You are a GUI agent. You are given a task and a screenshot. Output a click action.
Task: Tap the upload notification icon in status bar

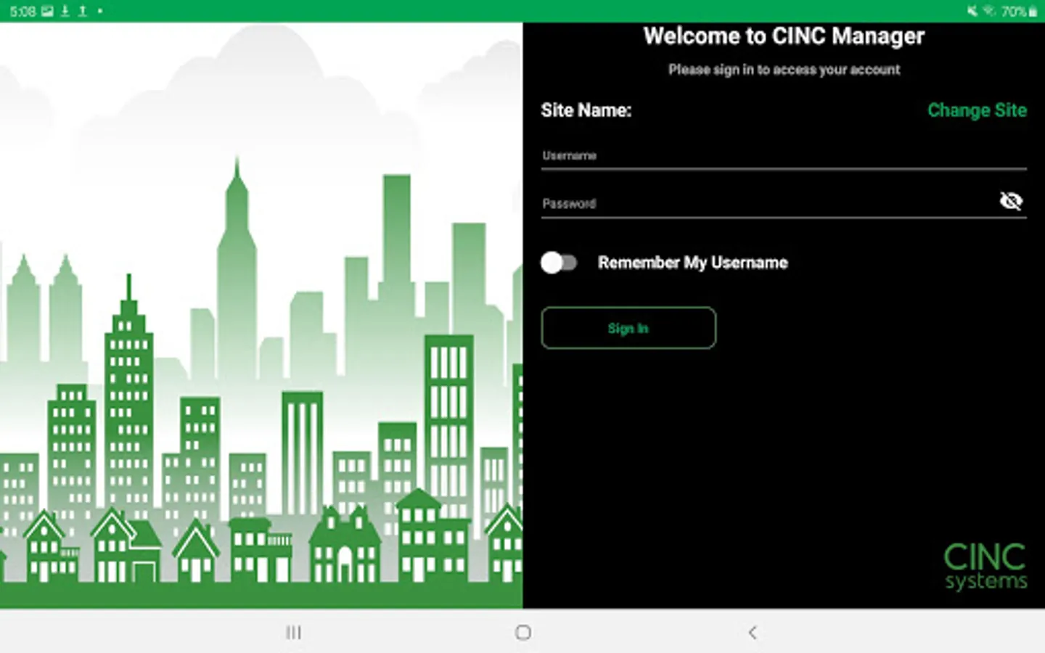[83, 11]
